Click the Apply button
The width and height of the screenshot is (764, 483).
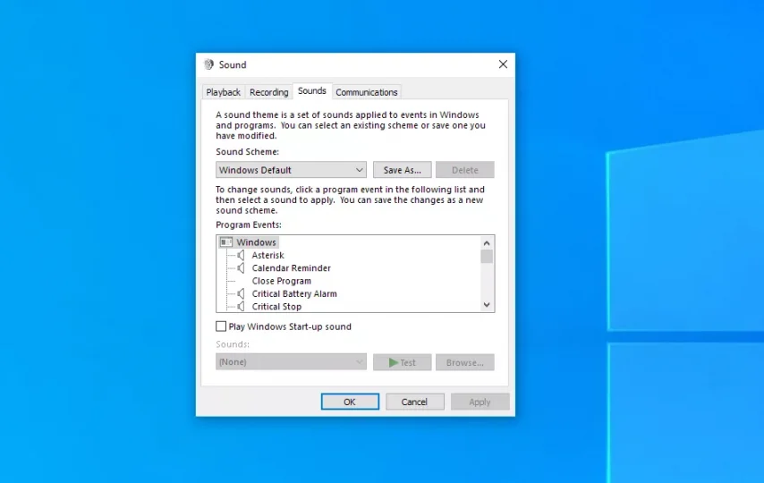point(480,402)
